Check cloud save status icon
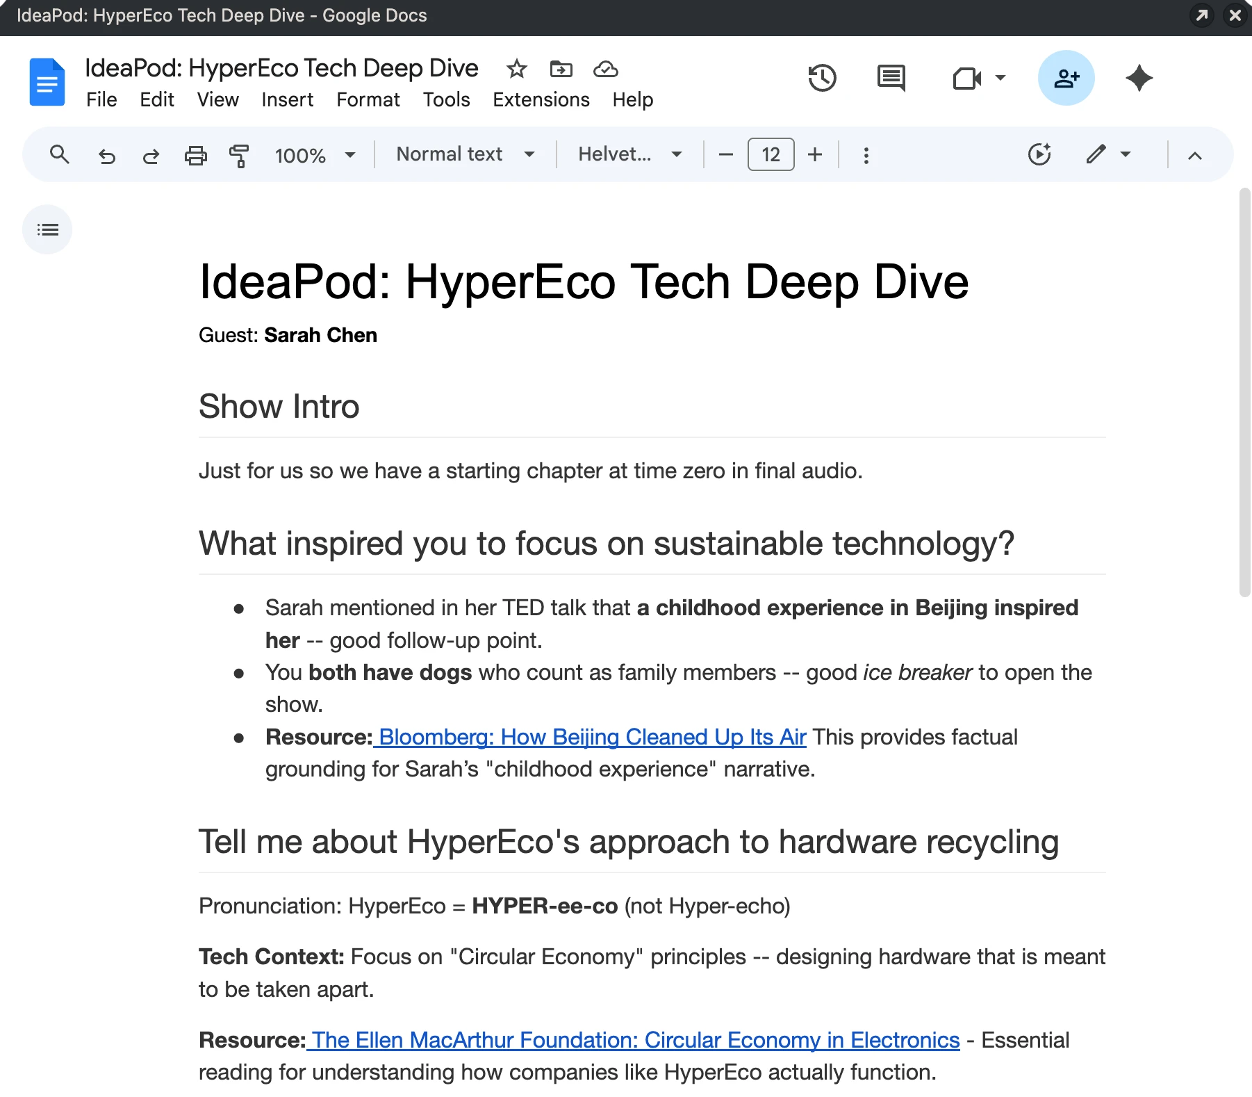Viewport: 1252px width, 1097px height. (605, 69)
